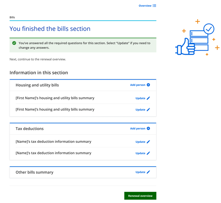The height and width of the screenshot is (203, 221).
Task: Click Update text for Other bills summary
Action: [x=140, y=172]
